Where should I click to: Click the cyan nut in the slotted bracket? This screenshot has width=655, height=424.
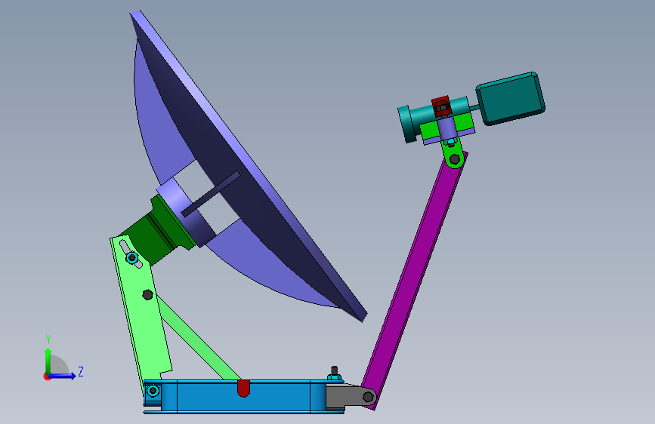(132, 257)
